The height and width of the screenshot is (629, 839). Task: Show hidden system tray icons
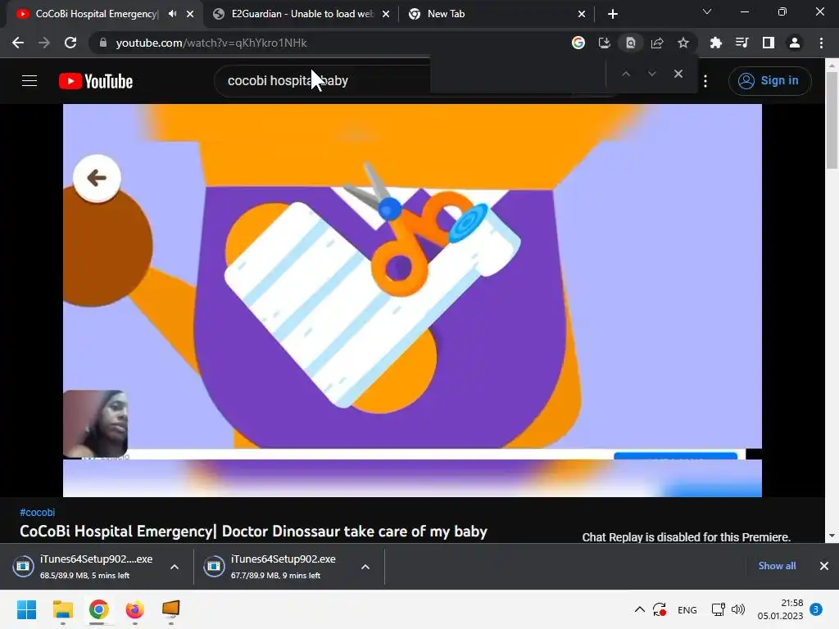[639, 609]
